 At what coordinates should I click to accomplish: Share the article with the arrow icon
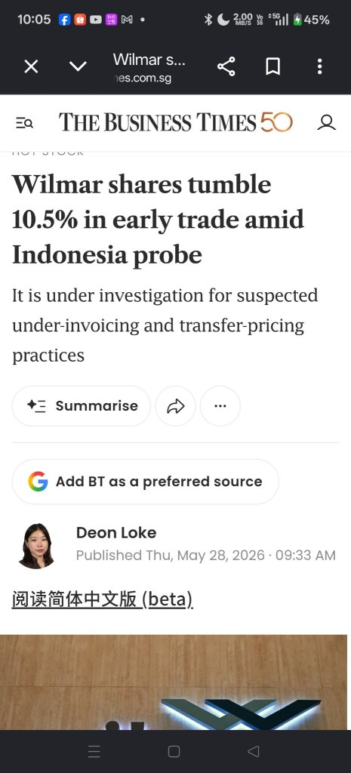pos(175,405)
